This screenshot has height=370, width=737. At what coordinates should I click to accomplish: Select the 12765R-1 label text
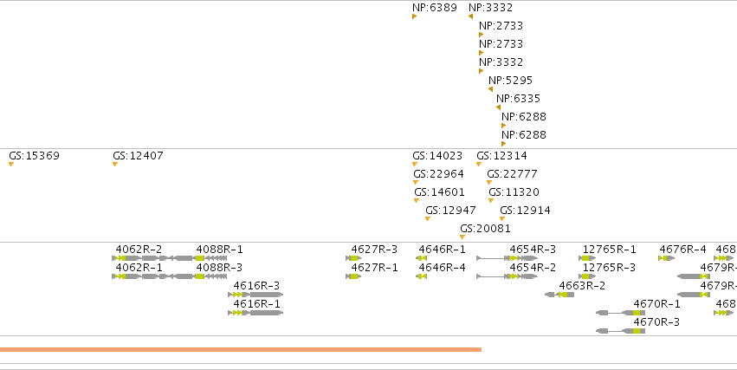pos(609,250)
